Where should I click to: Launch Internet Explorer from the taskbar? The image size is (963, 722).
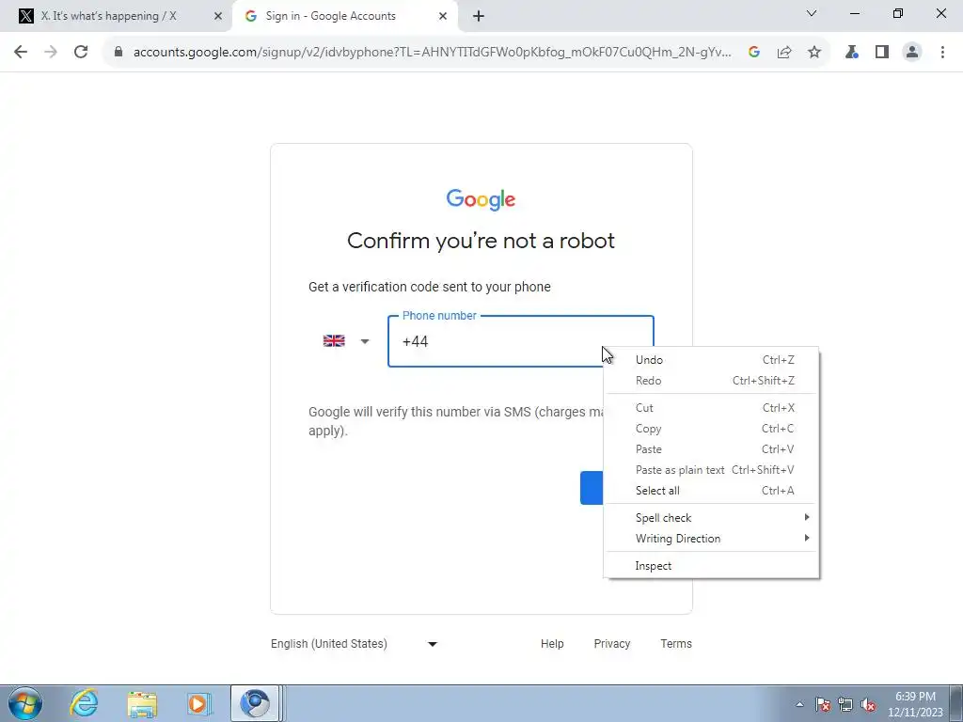(84, 703)
